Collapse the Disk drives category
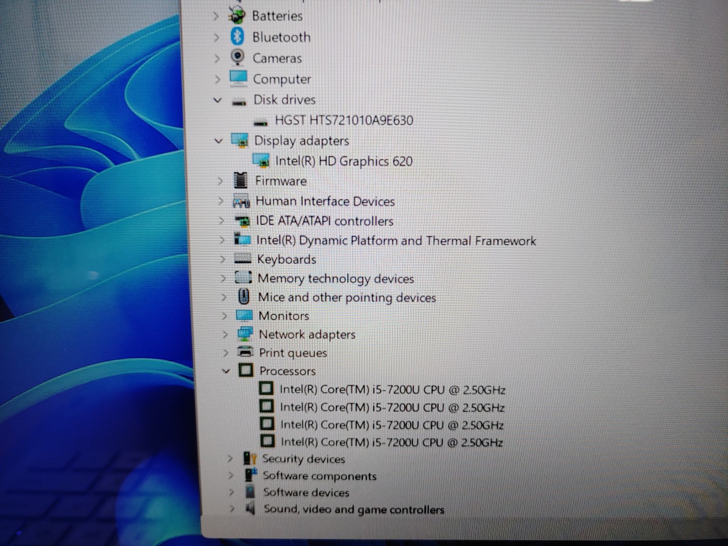The width and height of the screenshot is (728, 546). pos(217,100)
